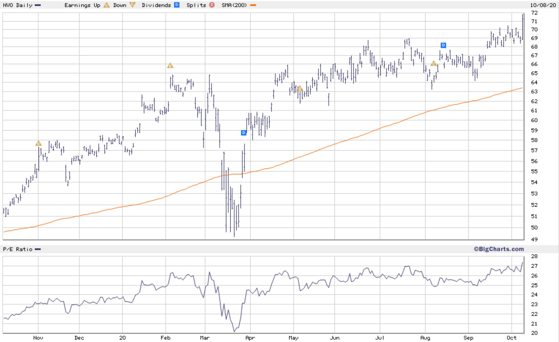Click the 72 price axis label
Image resolution: width=559 pixels, height=342 pixels.
[x=534, y=13]
